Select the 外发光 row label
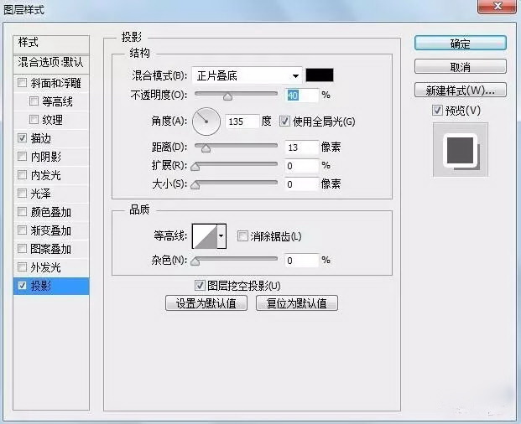521x424 pixels. coord(46,267)
